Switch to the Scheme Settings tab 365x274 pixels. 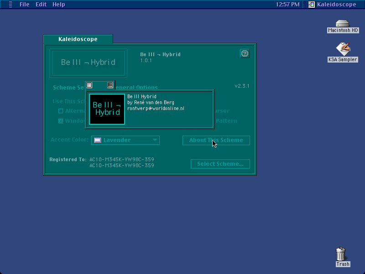pos(69,88)
